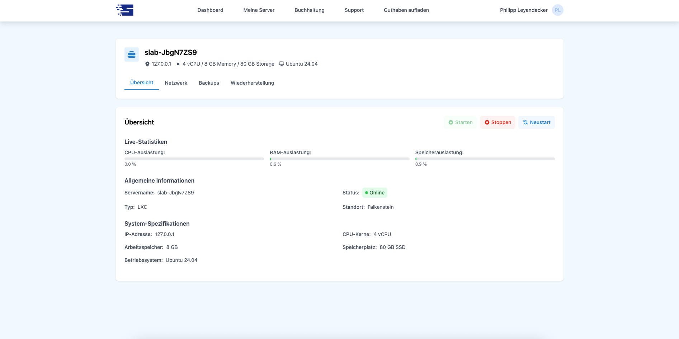
Task: Click the CPU-Auslastung progress bar
Action: coord(194,159)
